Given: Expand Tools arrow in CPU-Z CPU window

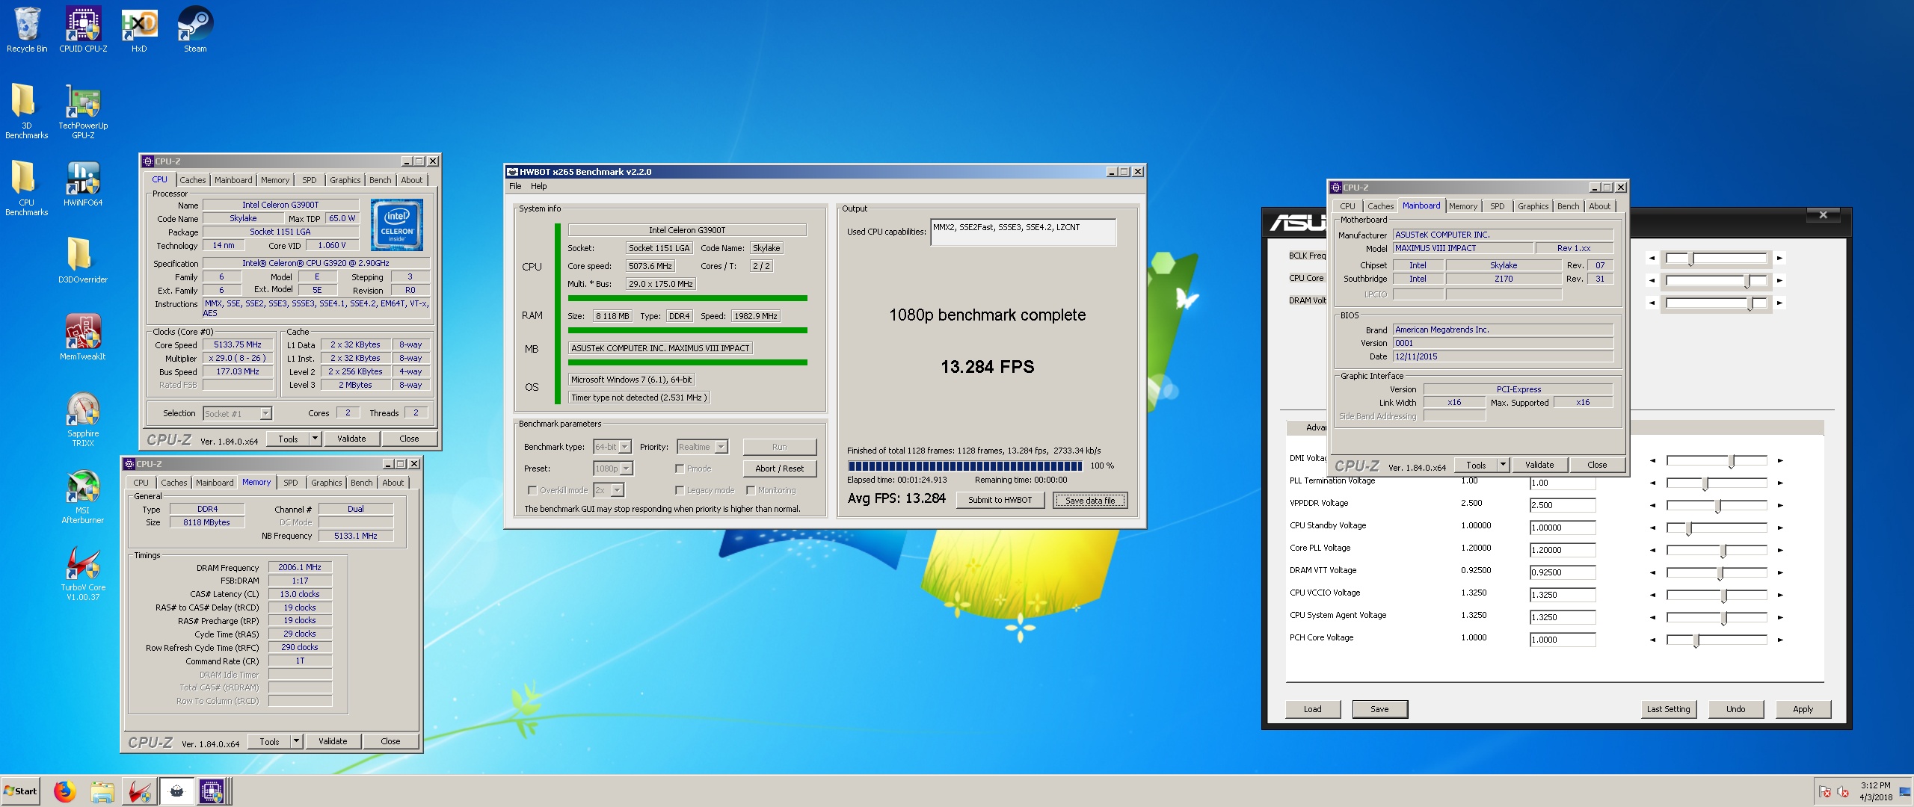Looking at the screenshot, I should coord(316,439).
